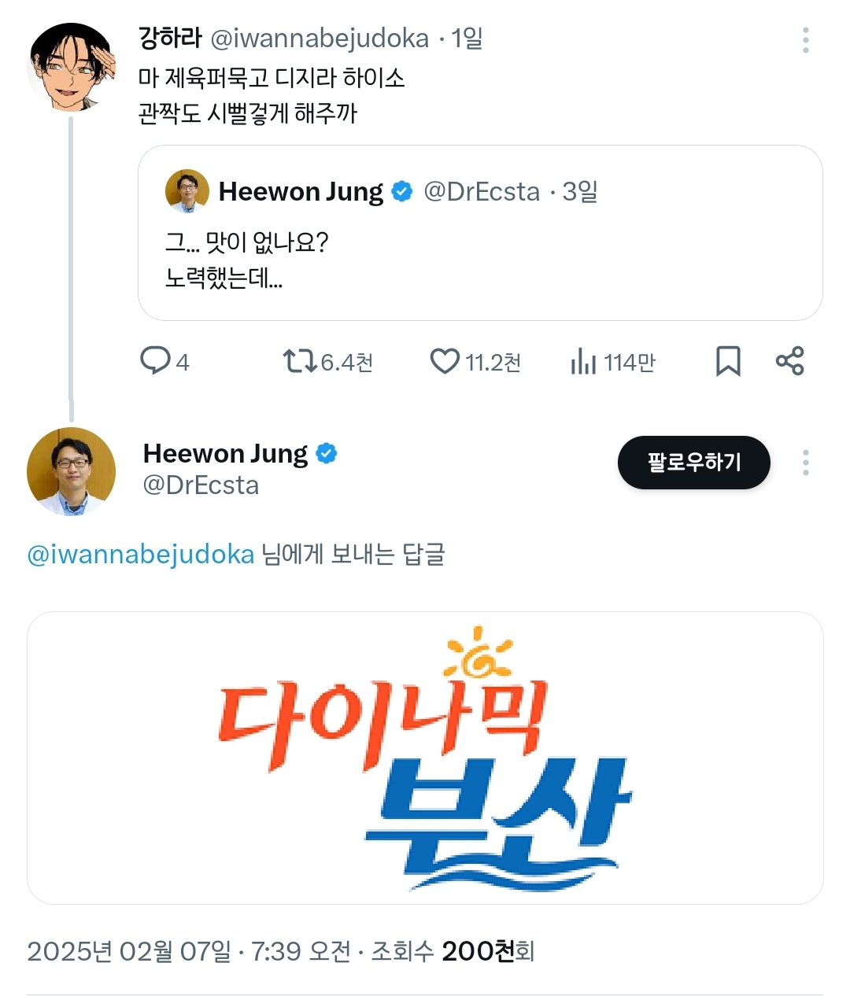The height and width of the screenshot is (996, 850).
Task: Open more options on 강하라's tweet
Action: 805,40
